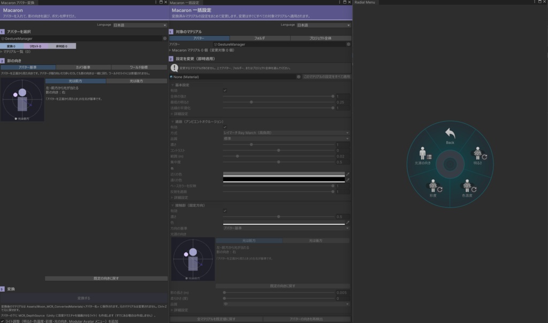Click 既定の向きに戻す in アバター変換 window

(x=106, y=279)
